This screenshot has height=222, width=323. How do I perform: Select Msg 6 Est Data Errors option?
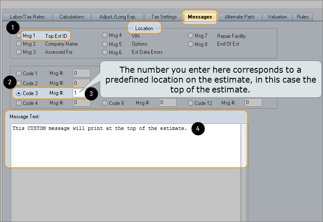[105, 52]
